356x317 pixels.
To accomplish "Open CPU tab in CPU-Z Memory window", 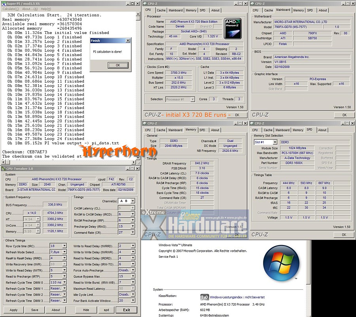I will (148, 130).
